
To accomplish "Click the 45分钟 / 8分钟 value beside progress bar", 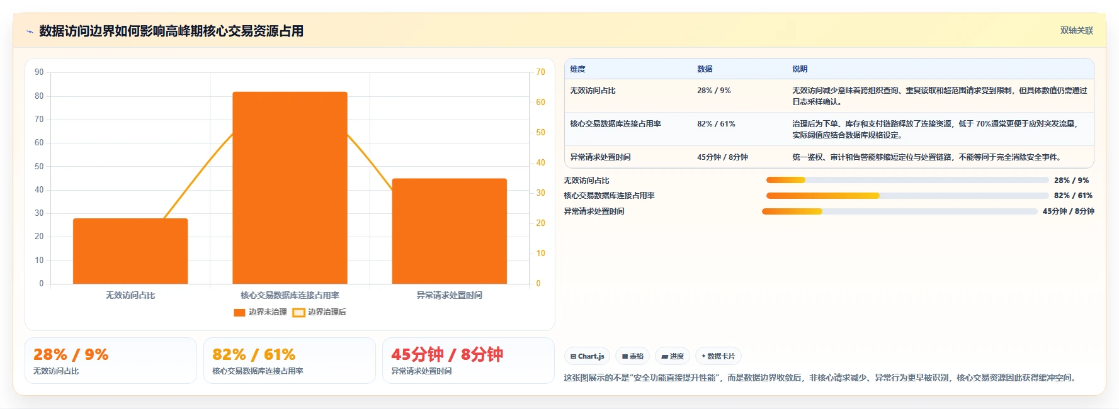I will tap(1068, 211).
